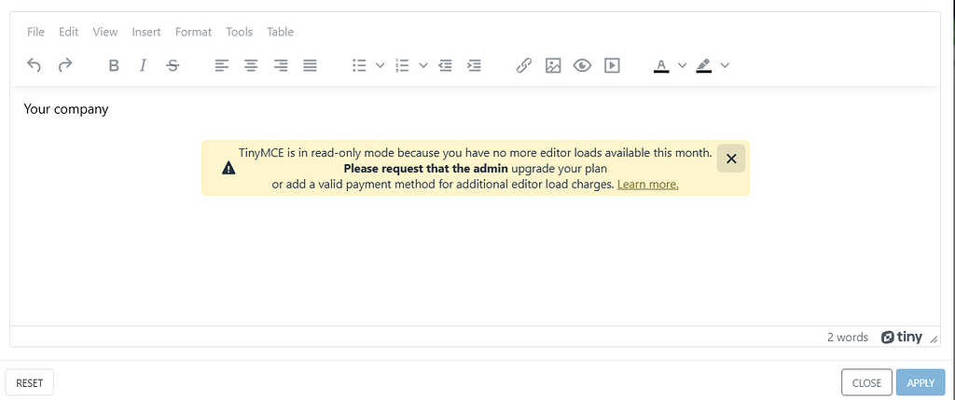Image resolution: width=955 pixels, height=400 pixels.
Task: Toggle italic formatting
Action: coord(143,65)
